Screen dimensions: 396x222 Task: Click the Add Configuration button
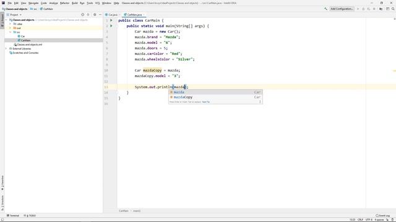pyautogui.click(x=342, y=9)
